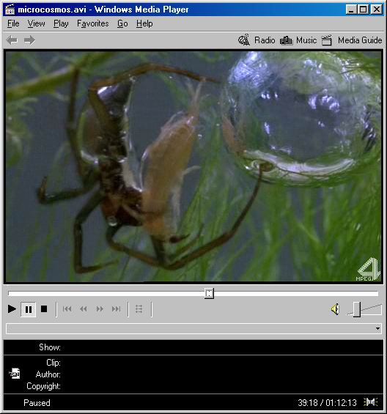The image size is (387, 414).
Task: Click the seek bar thumb
Action: (209, 293)
